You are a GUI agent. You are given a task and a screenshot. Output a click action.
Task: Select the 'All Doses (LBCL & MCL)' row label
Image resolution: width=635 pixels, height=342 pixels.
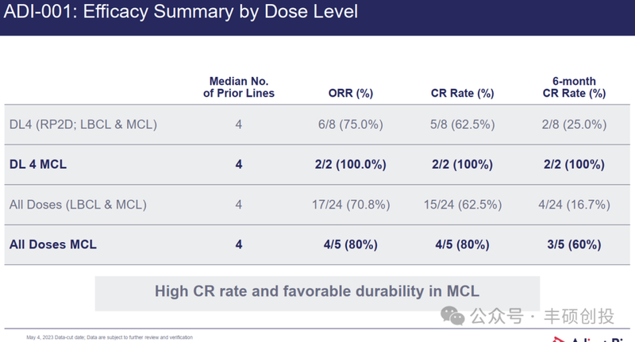pos(78,205)
